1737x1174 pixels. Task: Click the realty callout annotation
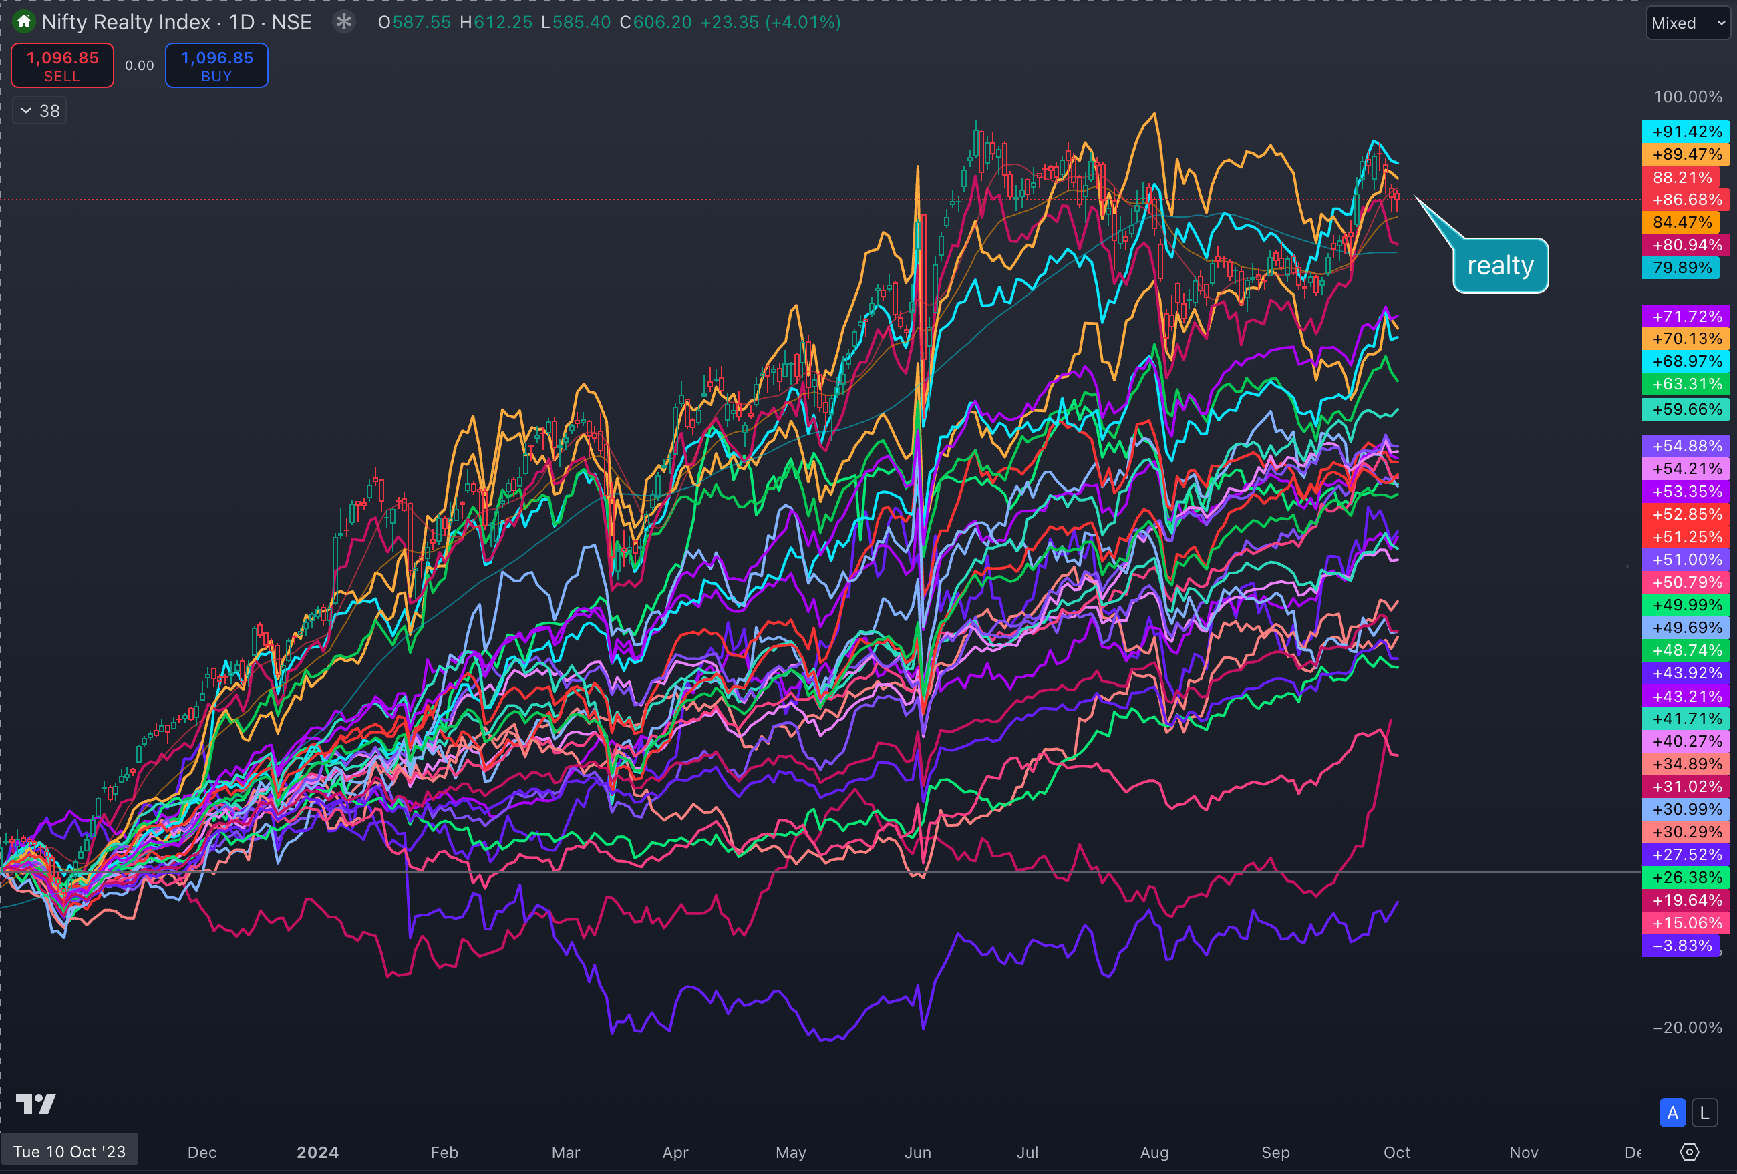point(1500,266)
